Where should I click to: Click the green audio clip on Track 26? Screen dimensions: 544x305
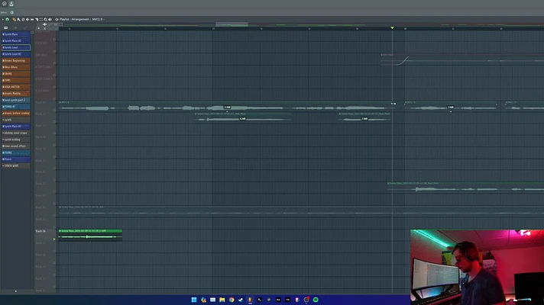point(90,235)
